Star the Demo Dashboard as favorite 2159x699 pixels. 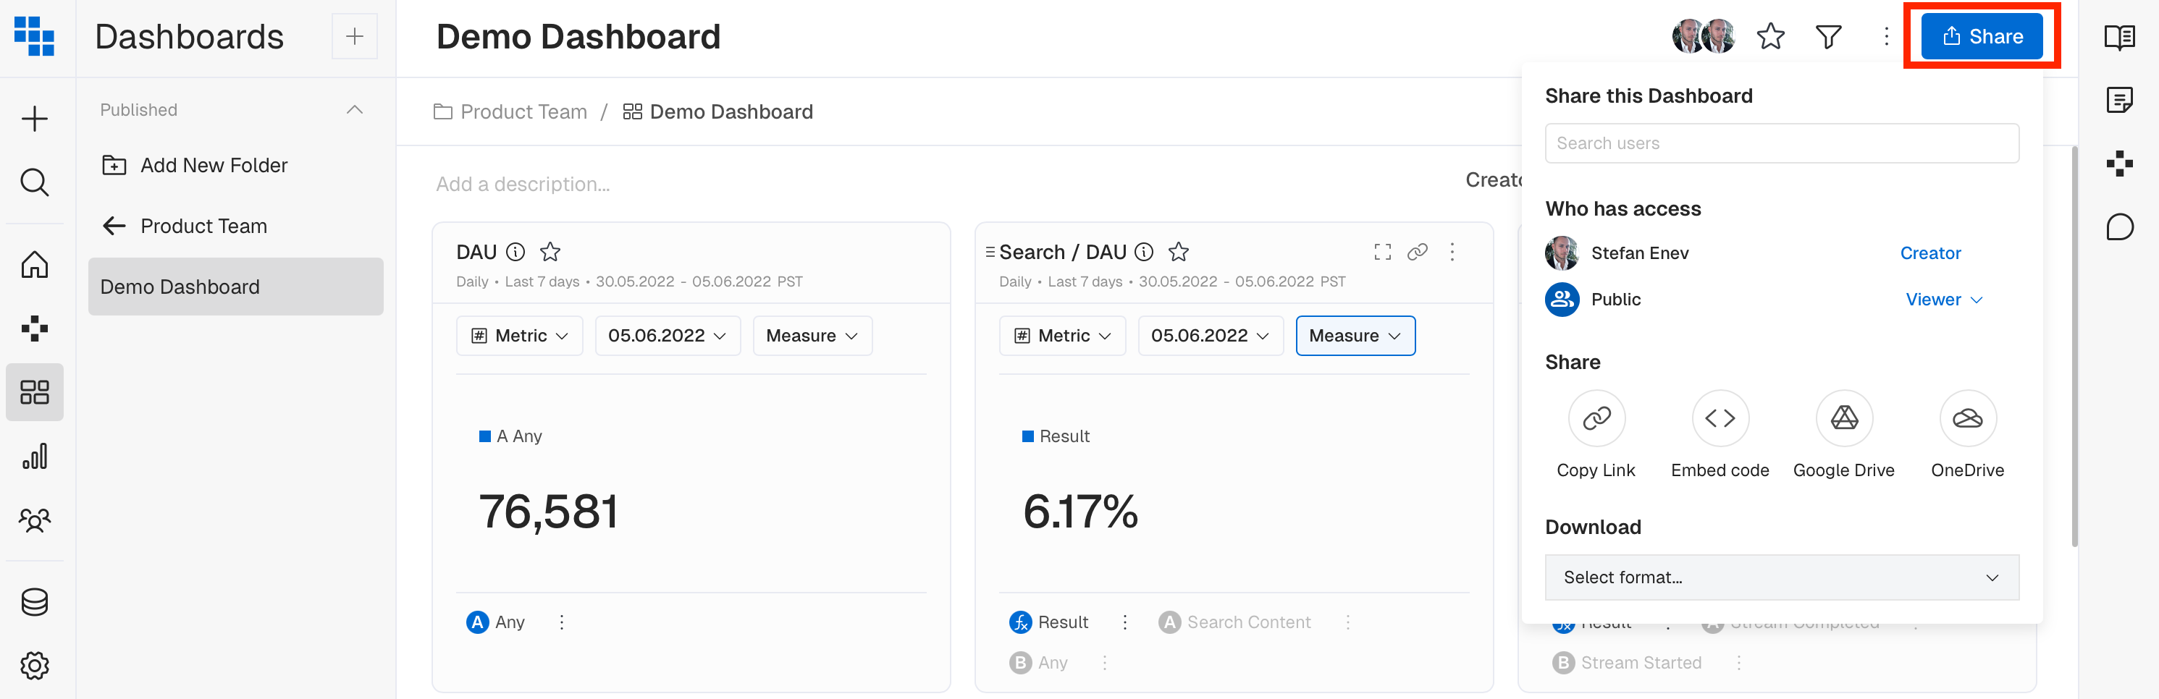(1771, 36)
